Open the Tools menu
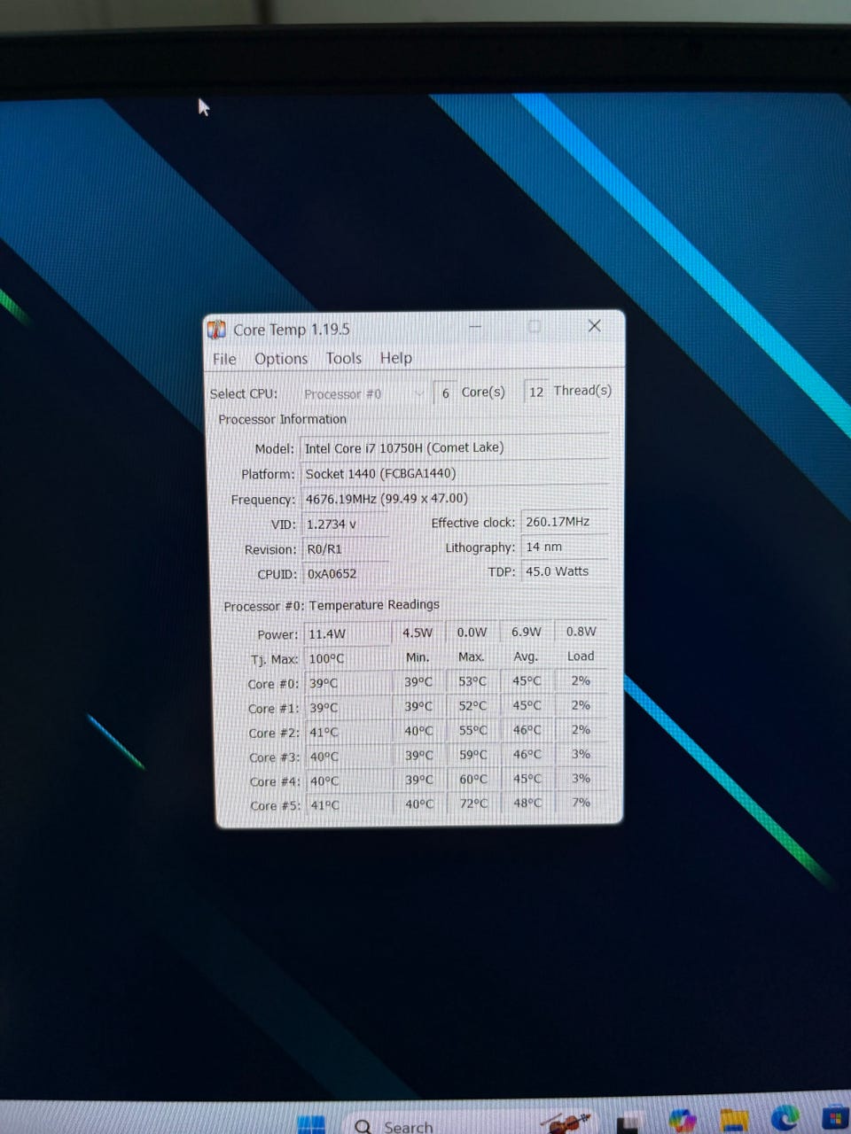 pos(343,358)
